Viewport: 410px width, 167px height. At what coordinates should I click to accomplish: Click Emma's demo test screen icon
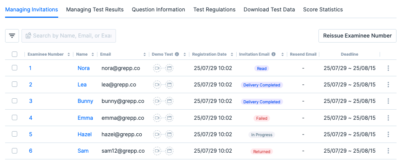click(170, 118)
